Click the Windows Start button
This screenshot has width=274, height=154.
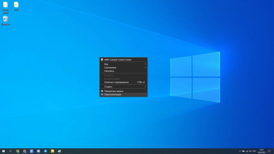tap(3, 151)
